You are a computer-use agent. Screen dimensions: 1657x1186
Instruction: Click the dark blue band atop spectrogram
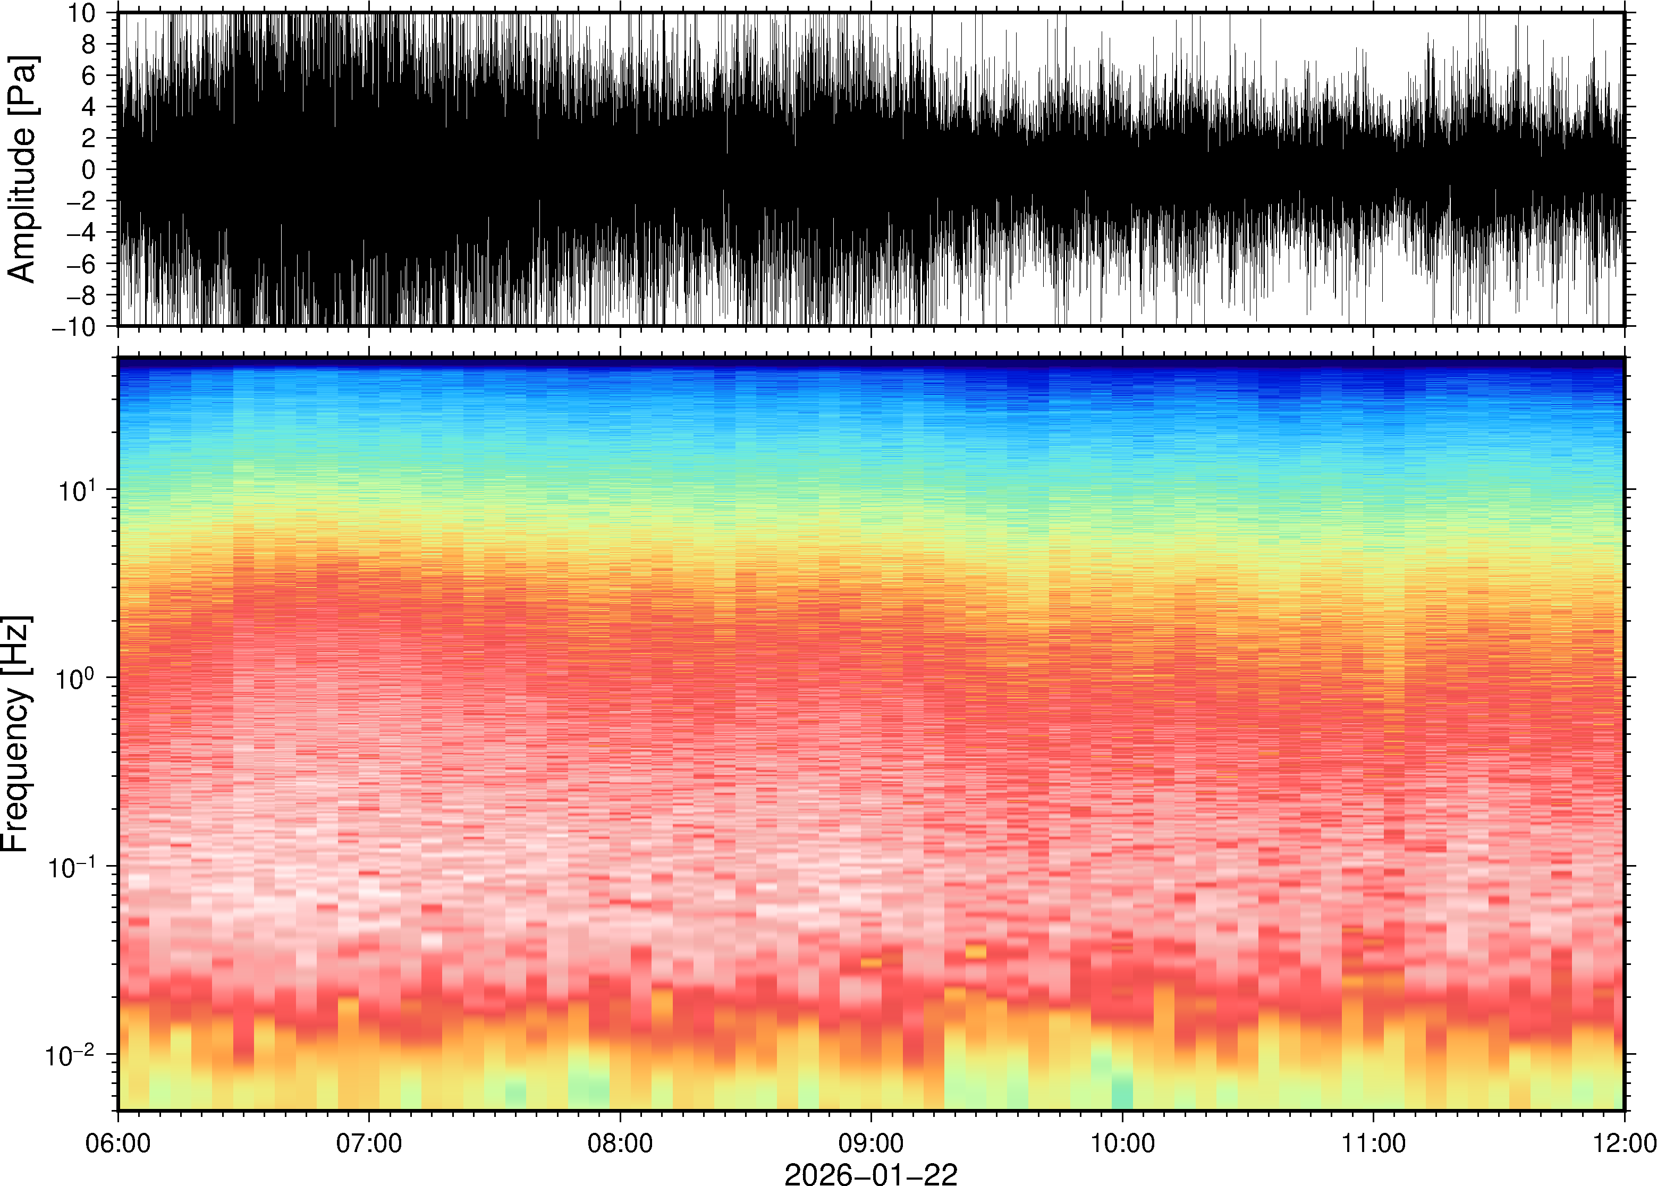click(870, 363)
